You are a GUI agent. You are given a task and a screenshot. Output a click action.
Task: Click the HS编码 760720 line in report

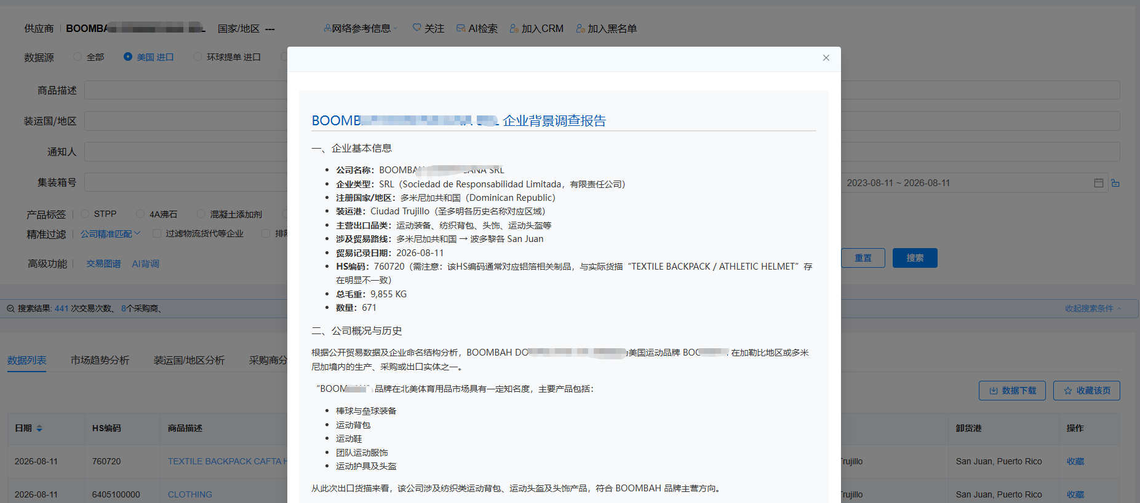pyautogui.click(x=574, y=273)
